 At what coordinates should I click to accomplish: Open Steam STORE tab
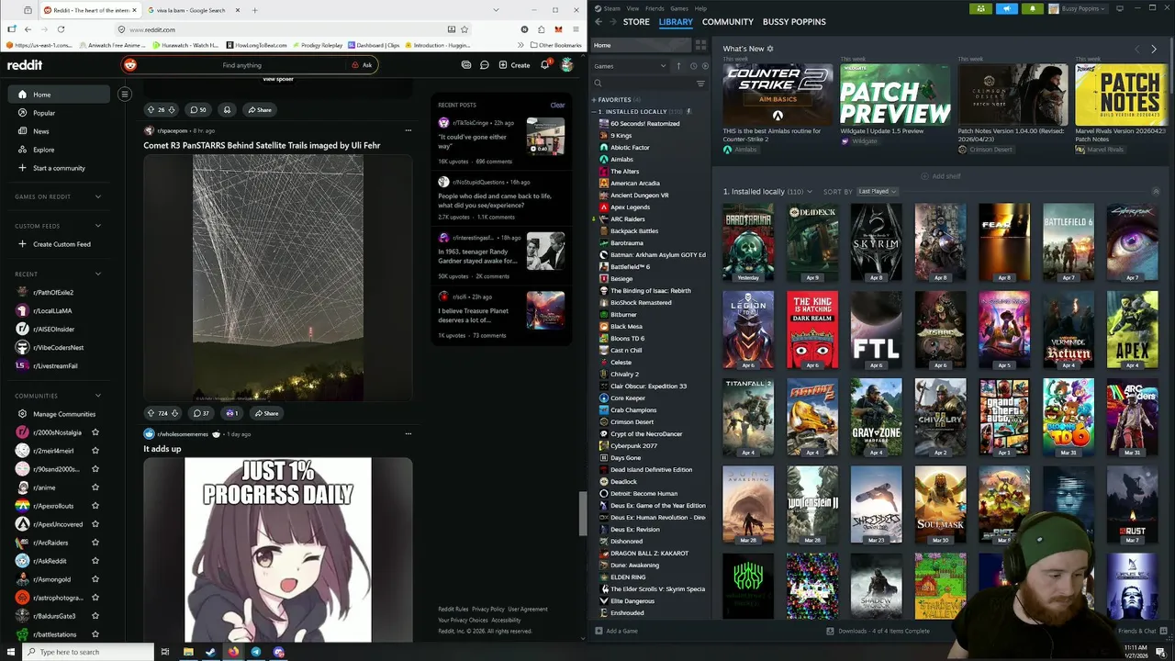[x=636, y=21]
